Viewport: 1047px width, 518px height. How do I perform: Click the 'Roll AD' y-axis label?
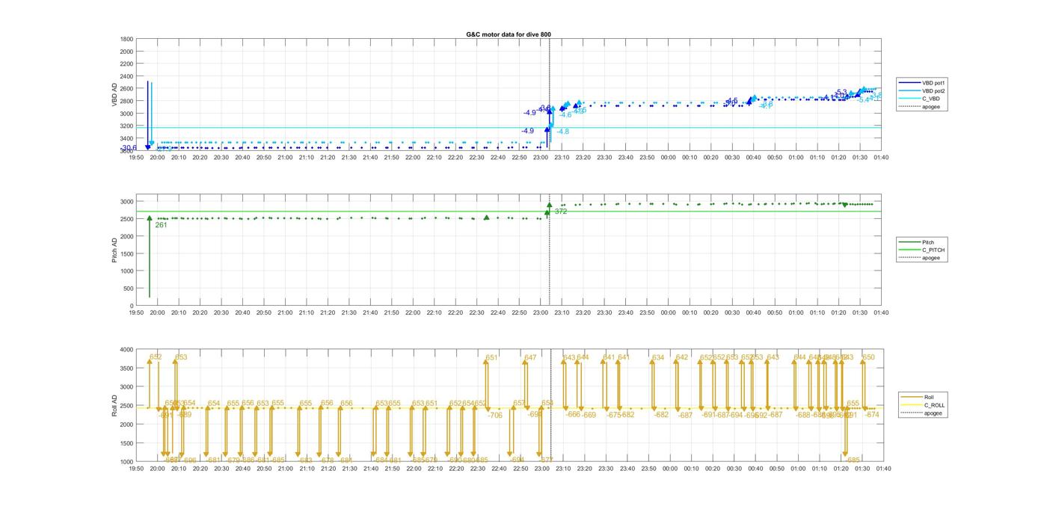click(115, 405)
